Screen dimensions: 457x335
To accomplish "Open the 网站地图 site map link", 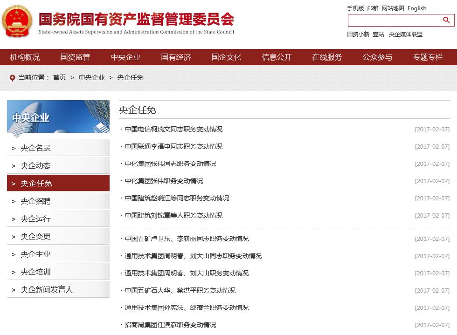I will [393, 8].
